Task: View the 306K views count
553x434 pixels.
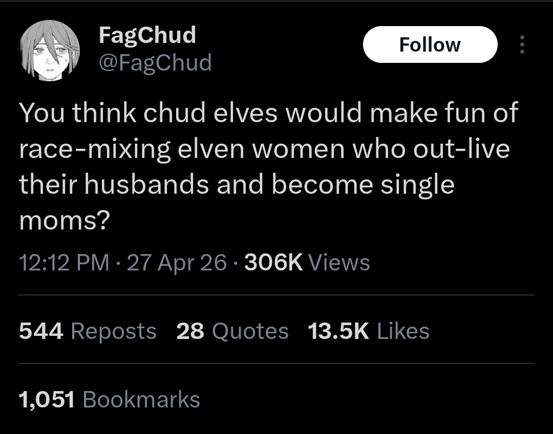Action: (x=273, y=263)
